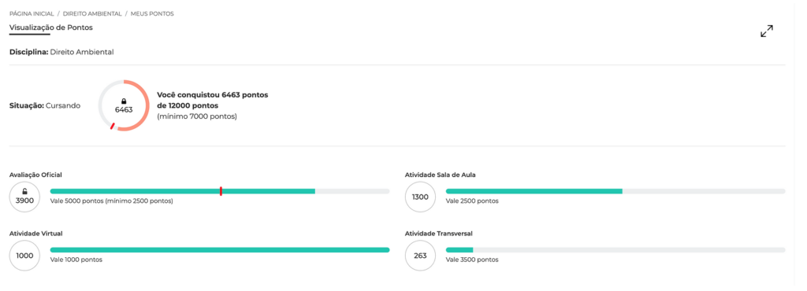This screenshot has height=291, width=807.
Task: Click the 263 points circle badge
Action: click(x=421, y=255)
